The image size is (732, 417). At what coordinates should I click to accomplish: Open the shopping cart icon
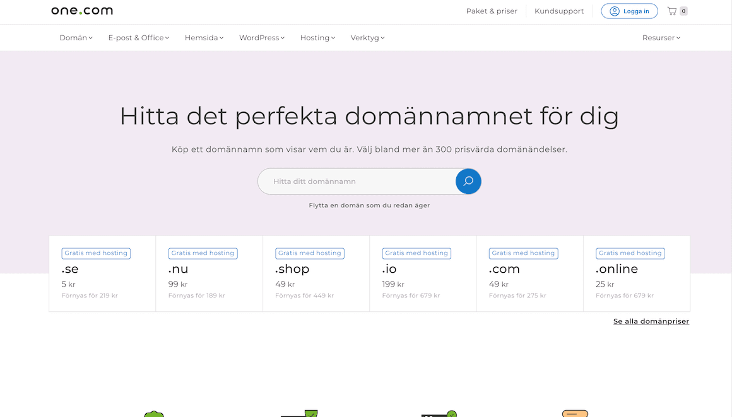point(672,11)
